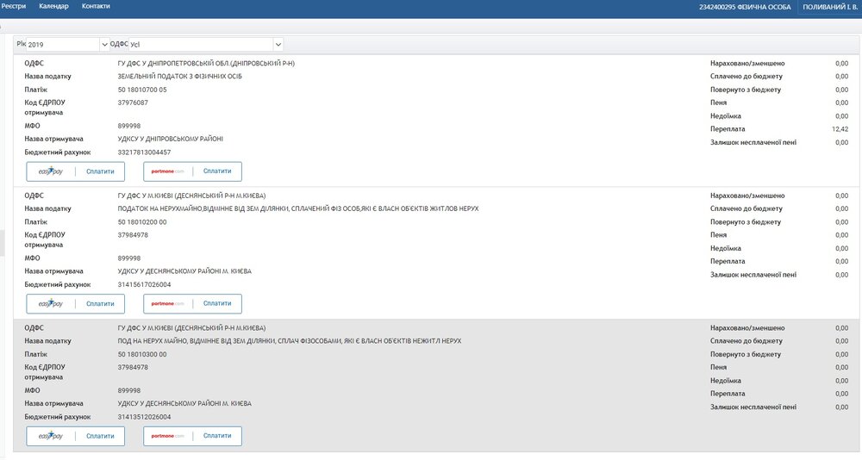This screenshot has height=460, width=862.
Task: Pay житлова нерухомість tax via Portmone Сплатити
Action: pos(217,303)
